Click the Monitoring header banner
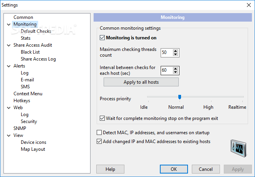This screenshot has width=255, height=177. click(173, 17)
